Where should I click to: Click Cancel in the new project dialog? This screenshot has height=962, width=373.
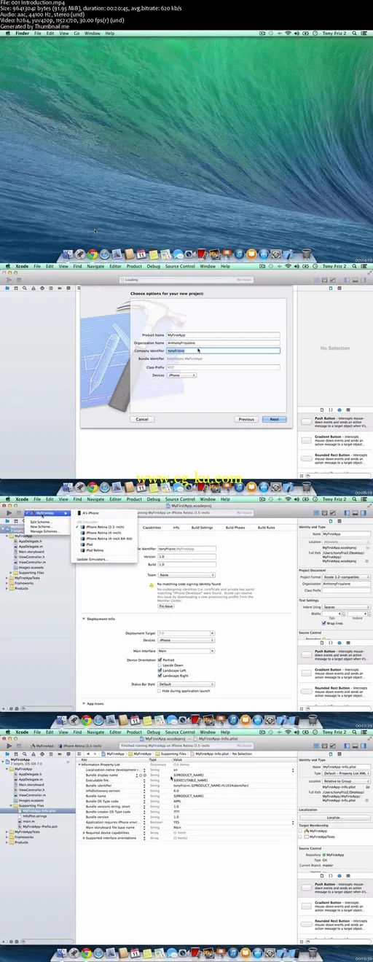click(x=142, y=419)
